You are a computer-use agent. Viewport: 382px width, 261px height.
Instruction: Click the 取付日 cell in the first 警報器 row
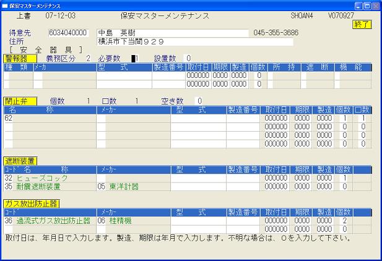pyautogui.click(x=198, y=75)
